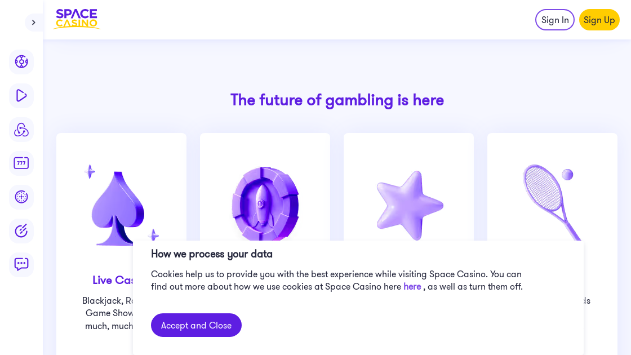The width and height of the screenshot is (631, 355).
Task: Follow the 'here' cookie policy link
Action: 412,287
